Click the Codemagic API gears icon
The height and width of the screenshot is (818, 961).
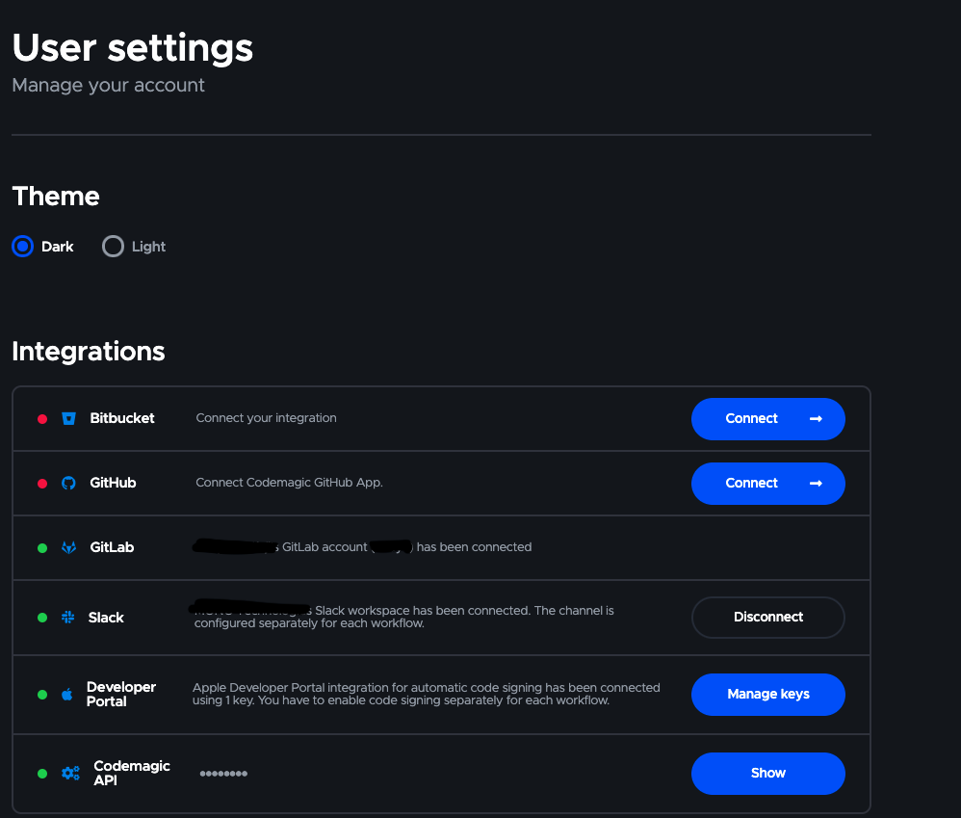[70, 773]
